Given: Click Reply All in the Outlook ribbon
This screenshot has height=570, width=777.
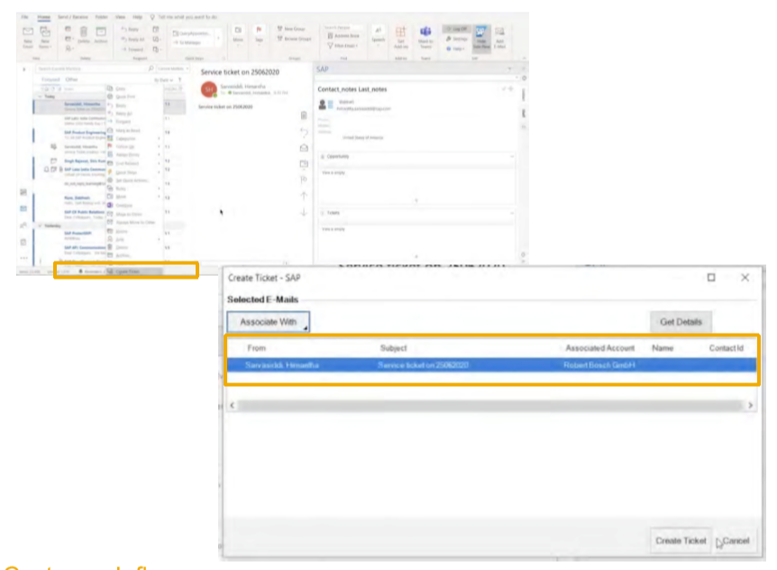Looking at the screenshot, I should [133, 39].
